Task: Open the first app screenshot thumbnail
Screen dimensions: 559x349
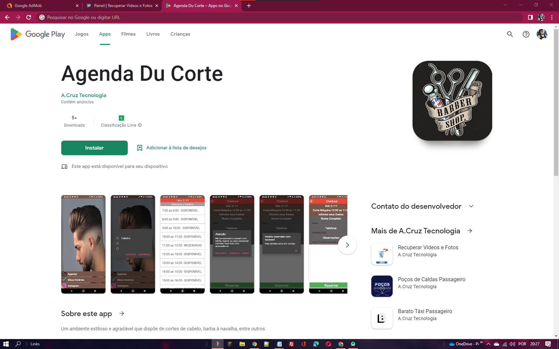Action: 83,244
